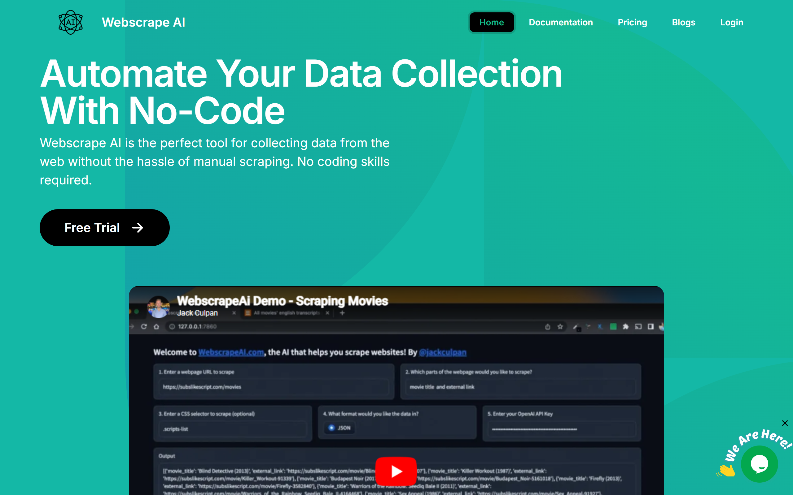Open the green chat bubble widget
Viewport: 793px width, 495px height.
759,463
